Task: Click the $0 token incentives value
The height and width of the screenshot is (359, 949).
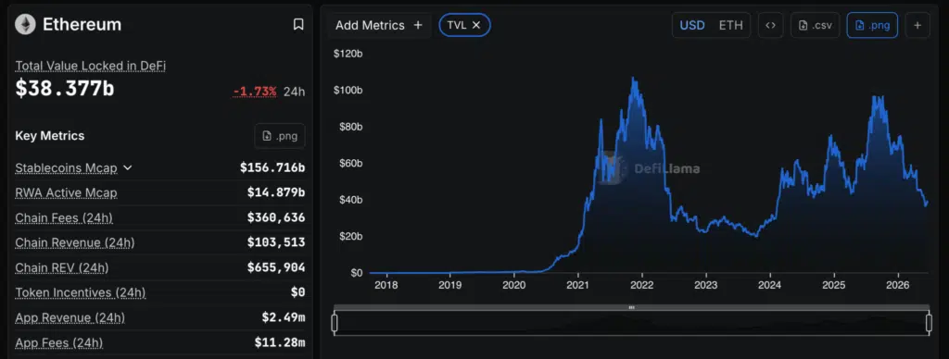Action: [x=297, y=292]
